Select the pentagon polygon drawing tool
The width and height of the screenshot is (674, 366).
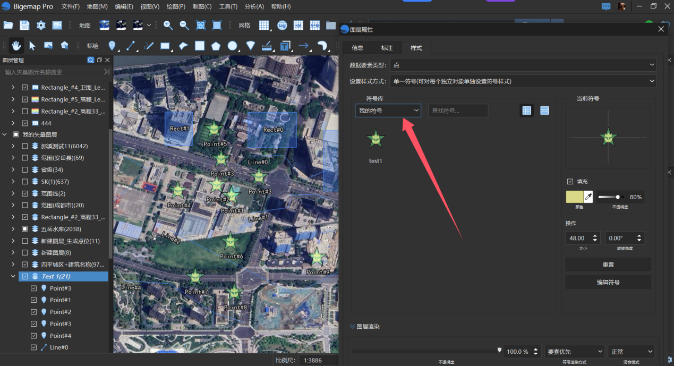216,46
